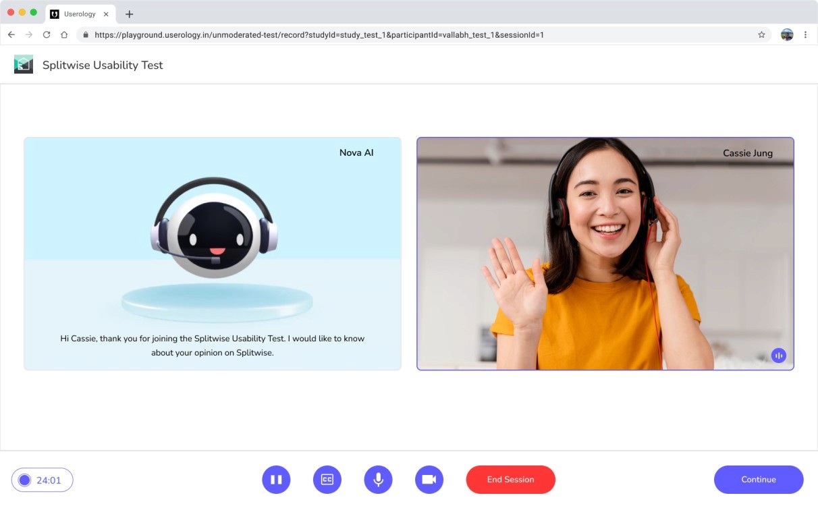Viewport: 818px width, 508px height.
Task: Reload the page
Action: tap(47, 34)
